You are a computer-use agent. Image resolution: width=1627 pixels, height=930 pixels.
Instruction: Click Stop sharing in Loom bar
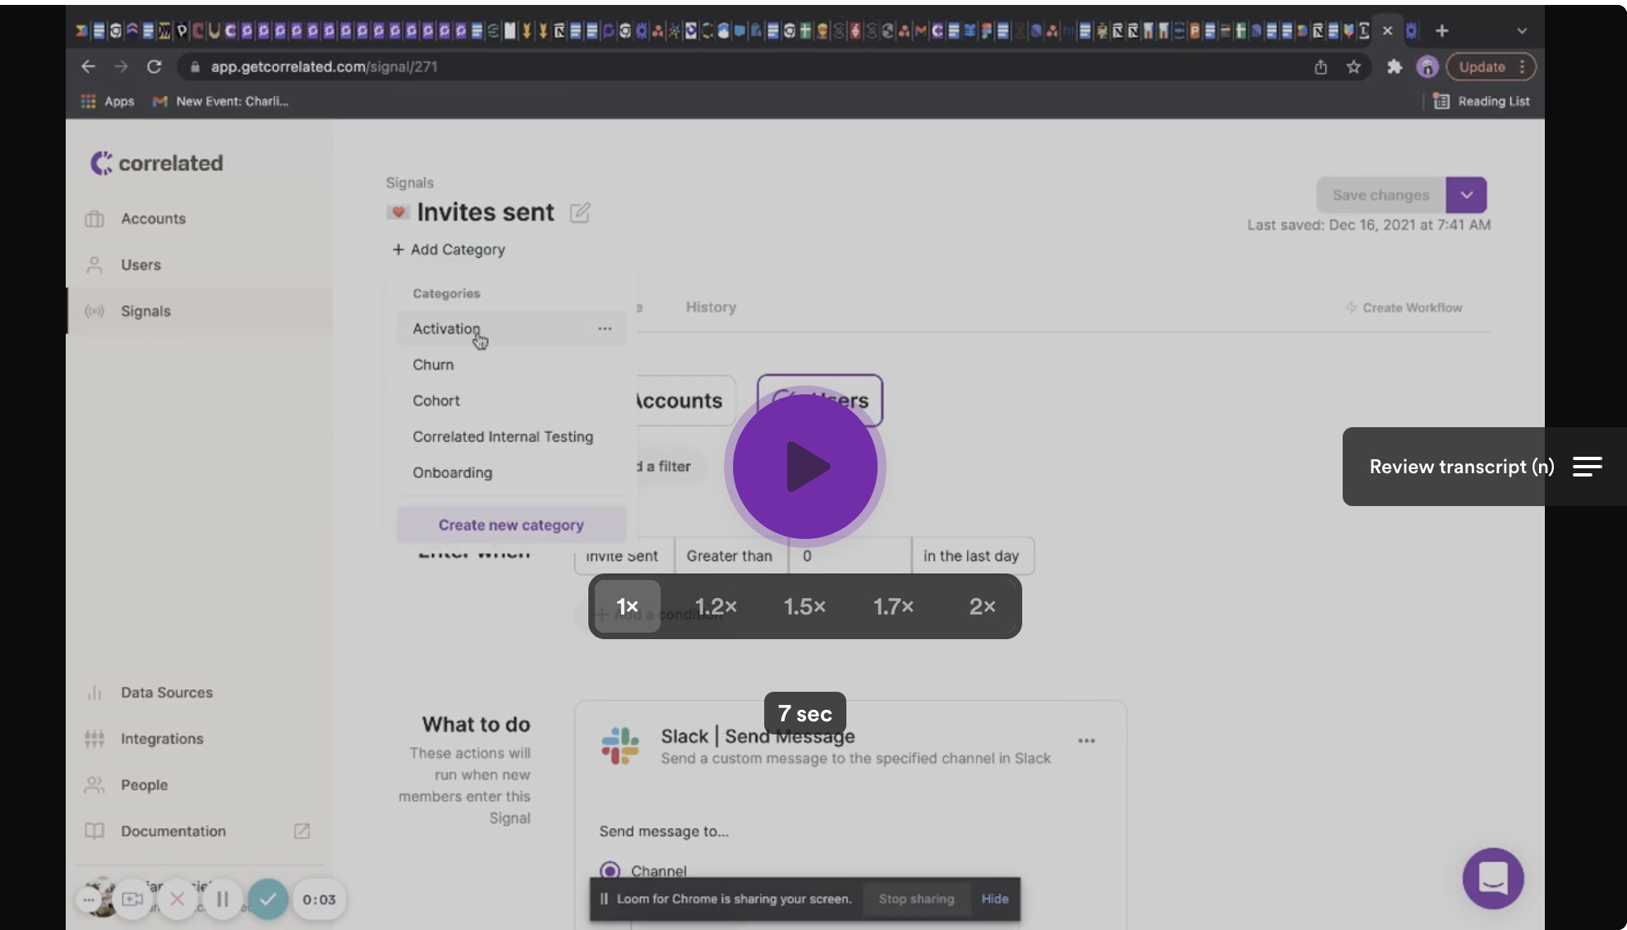tap(916, 899)
